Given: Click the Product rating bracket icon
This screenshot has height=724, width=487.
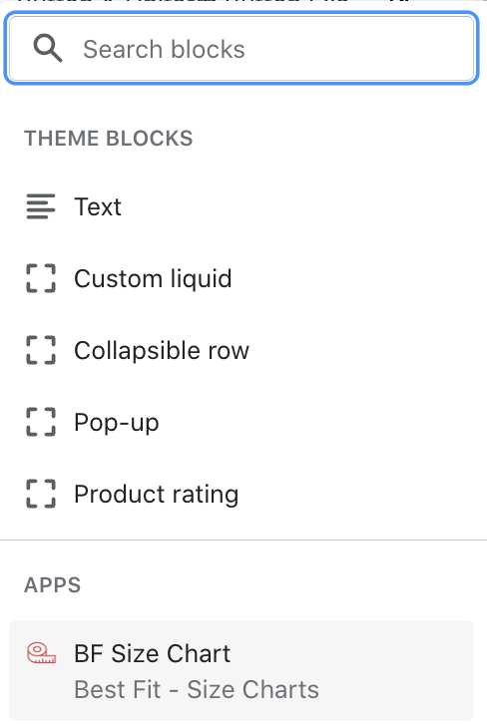Looking at the screenshot, I should click(x=41, y=494).
